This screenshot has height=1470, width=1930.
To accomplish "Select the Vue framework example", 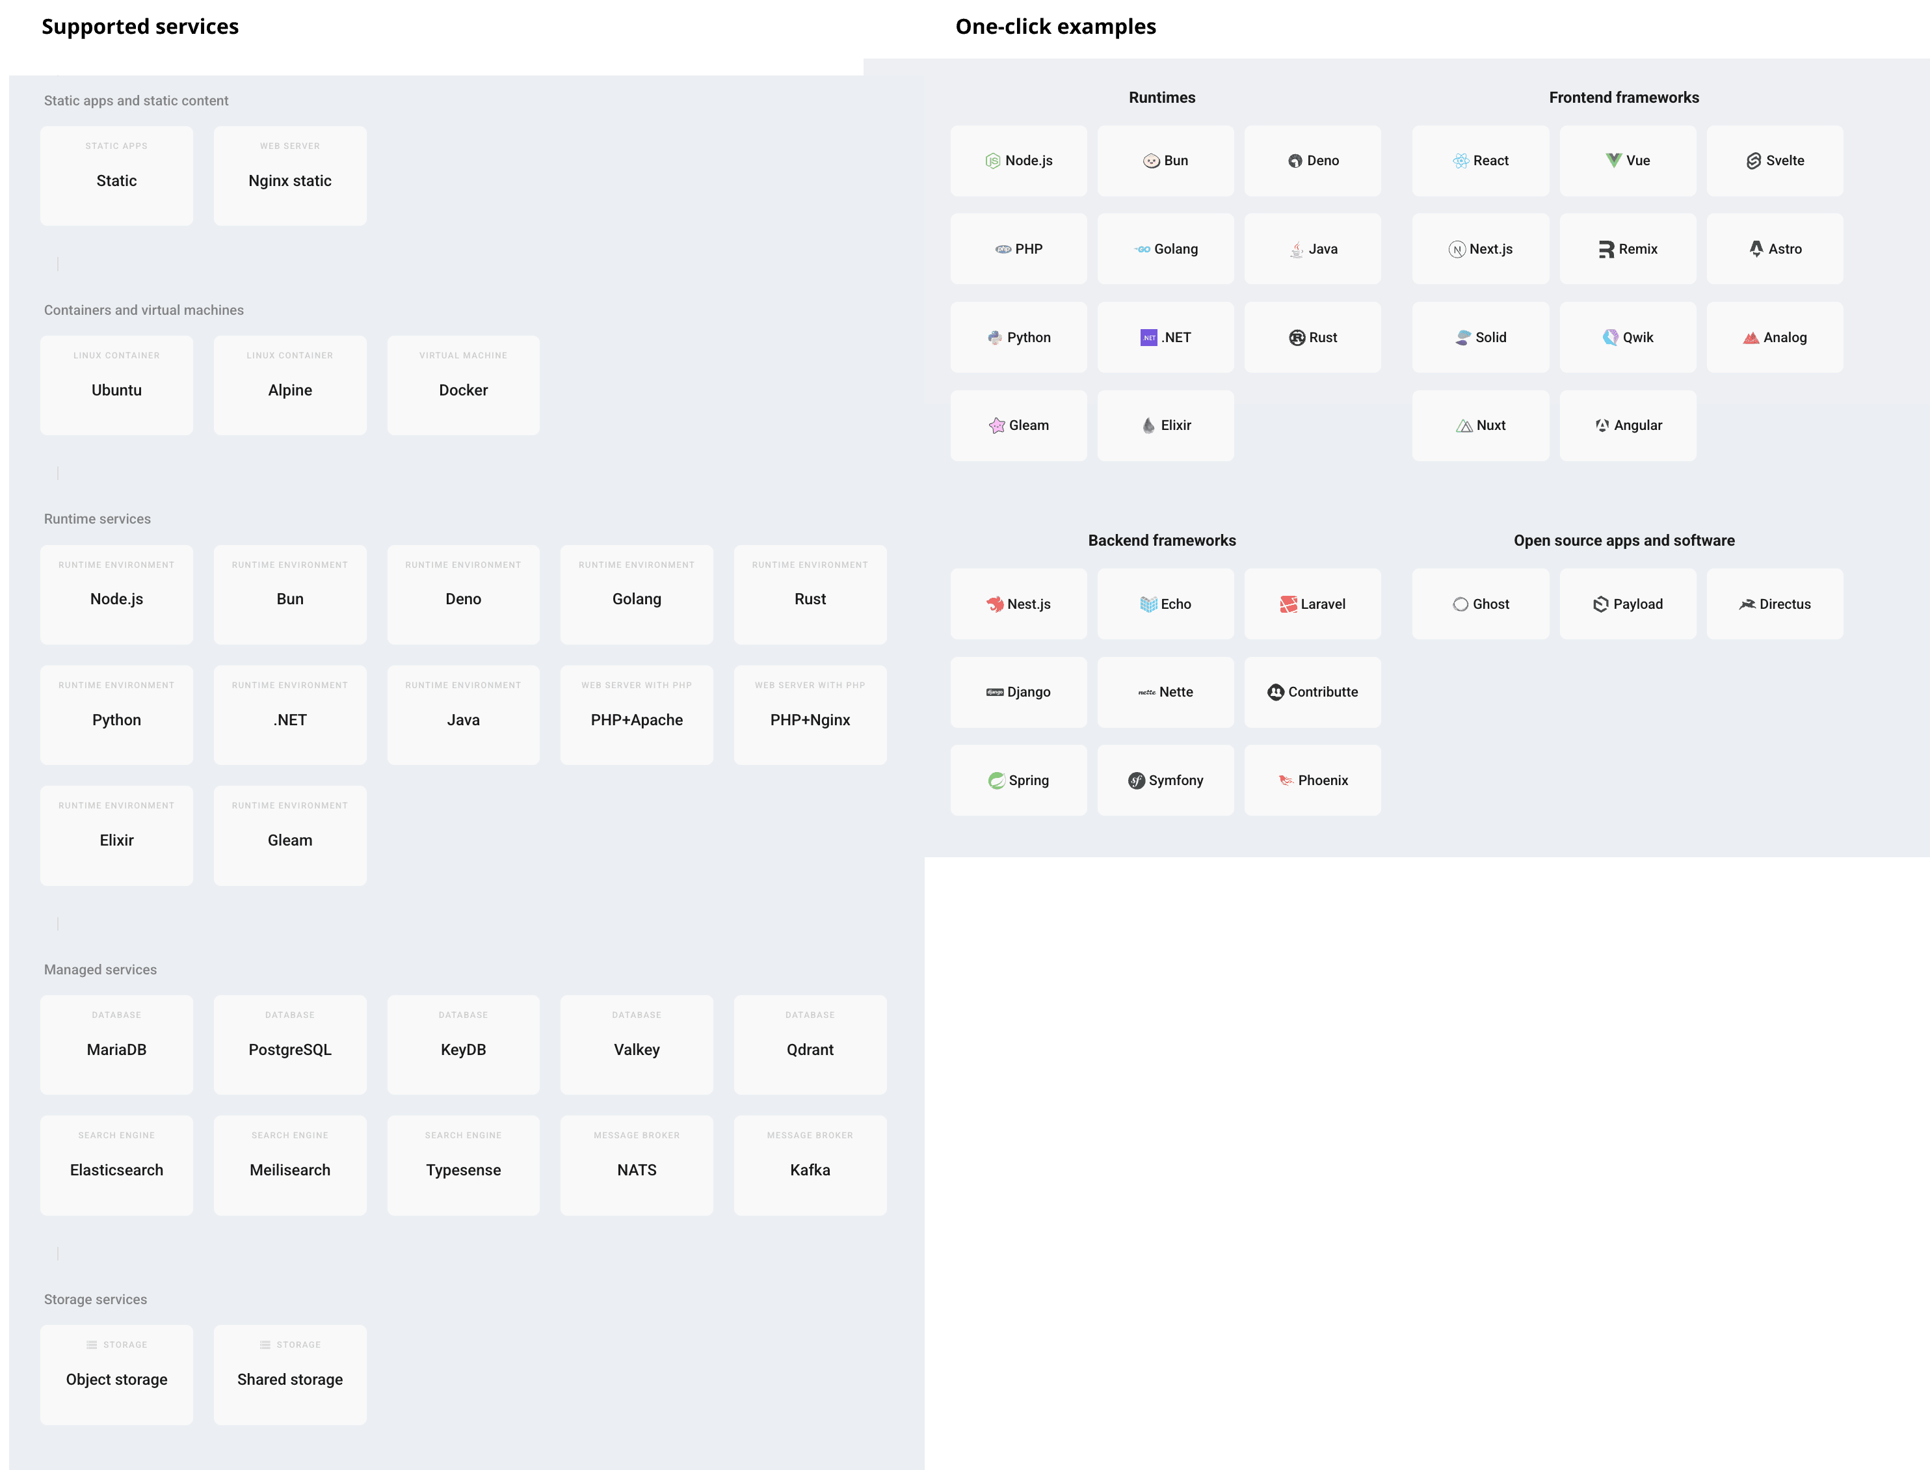I will coord(1627,161).
